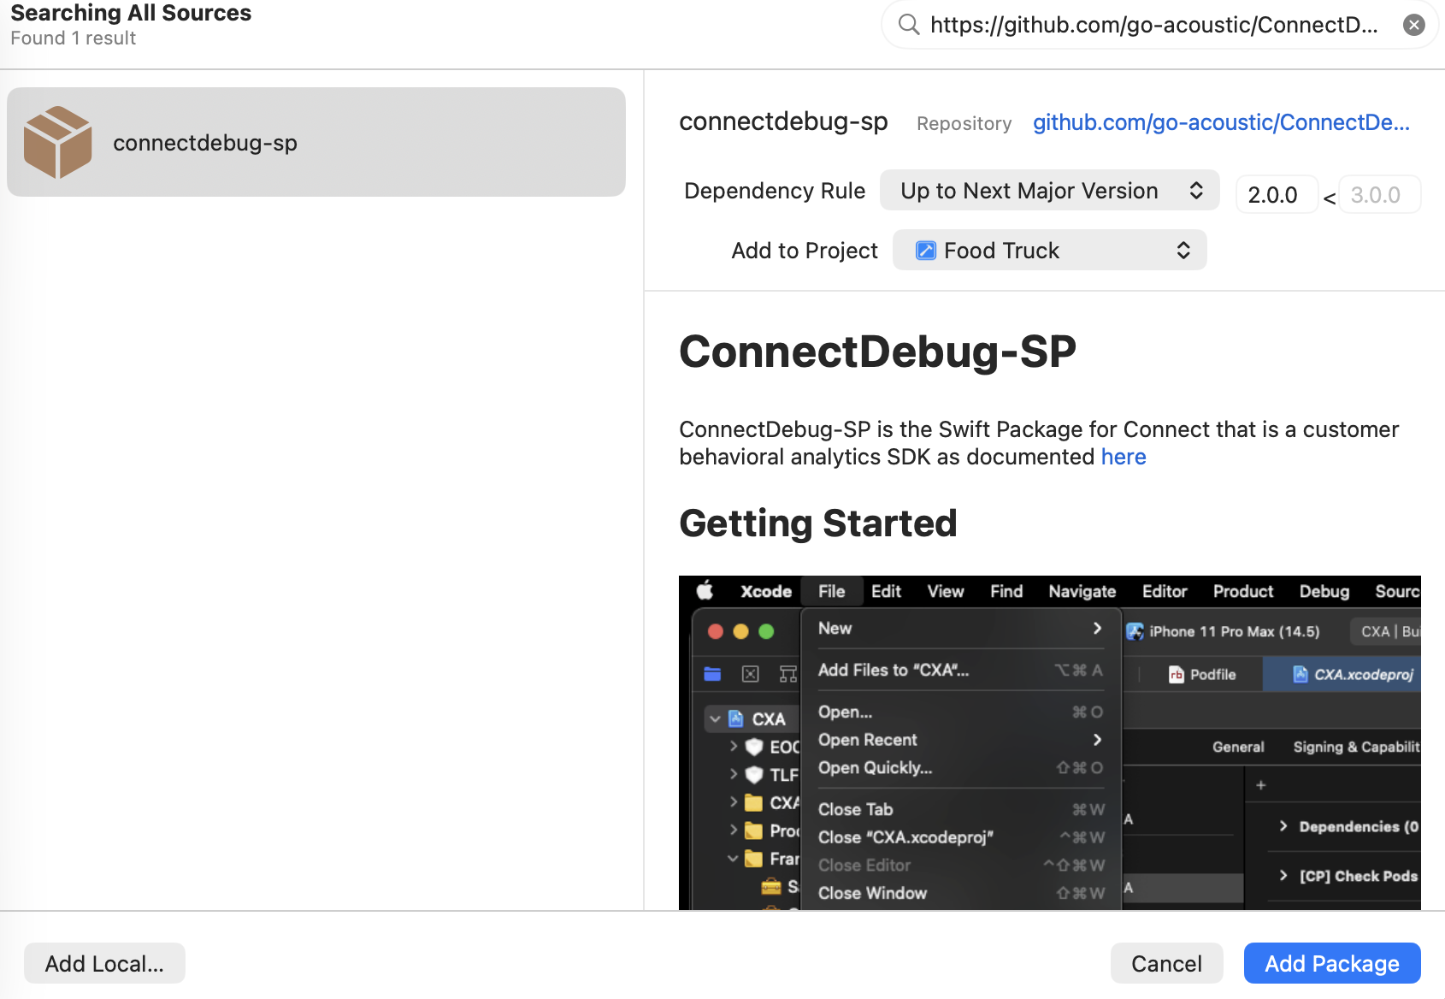Viewport: 1445px width, 999px height.
Task: Open the Add to Project dropdown
Action: (1050, 251)
